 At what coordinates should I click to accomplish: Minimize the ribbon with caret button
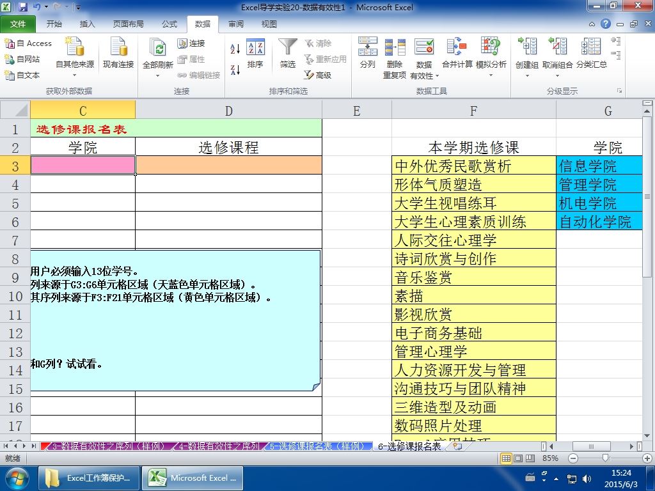click(x=592, y=24)
